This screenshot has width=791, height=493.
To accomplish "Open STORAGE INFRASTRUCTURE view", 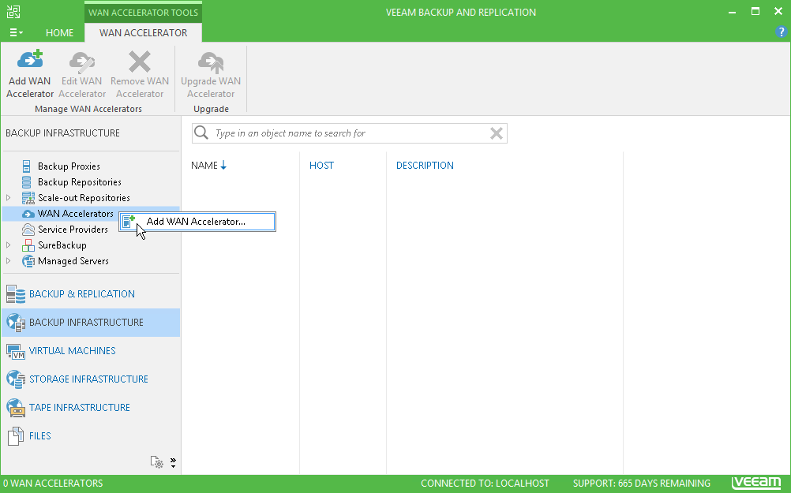I will coord(88,379).
